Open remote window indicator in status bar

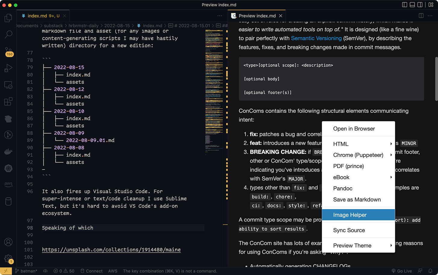coord(6,271)
